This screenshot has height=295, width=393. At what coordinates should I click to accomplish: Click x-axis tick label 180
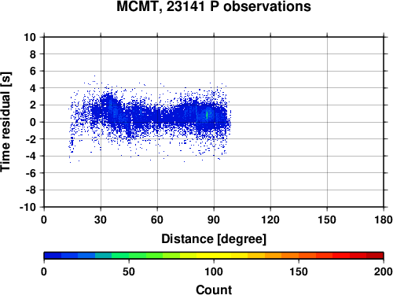point(384,219)
